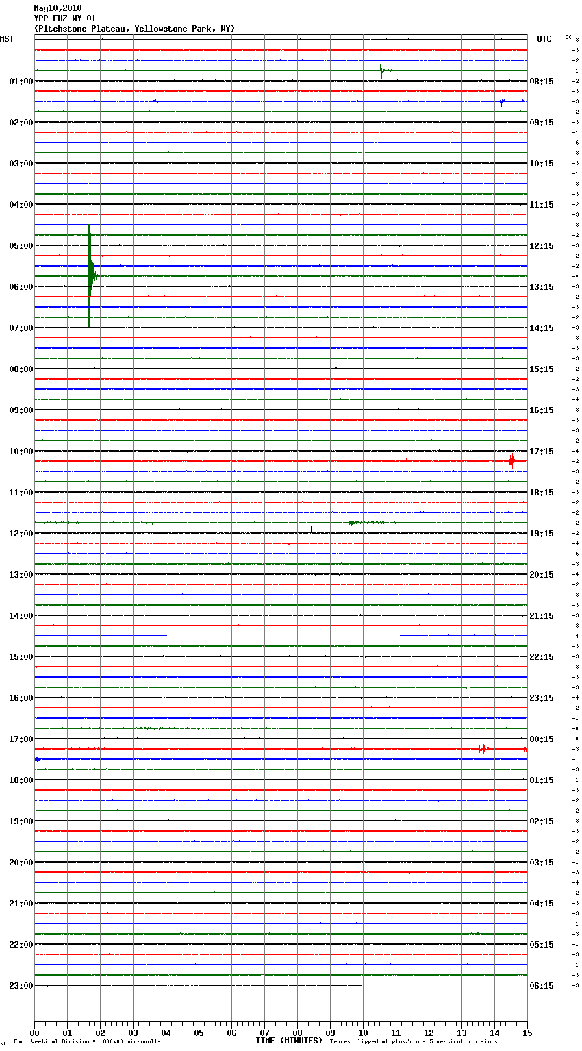Click the blue 14:30 trace segment before the data gap

pos(100,636)
